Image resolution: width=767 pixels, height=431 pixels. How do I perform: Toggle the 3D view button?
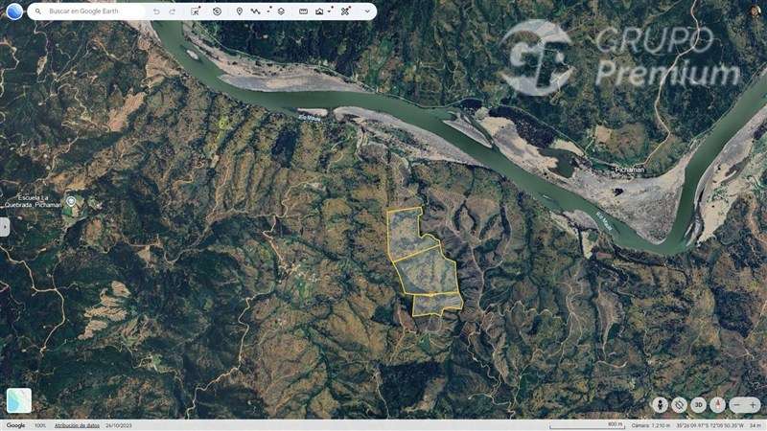coord(698,404)
